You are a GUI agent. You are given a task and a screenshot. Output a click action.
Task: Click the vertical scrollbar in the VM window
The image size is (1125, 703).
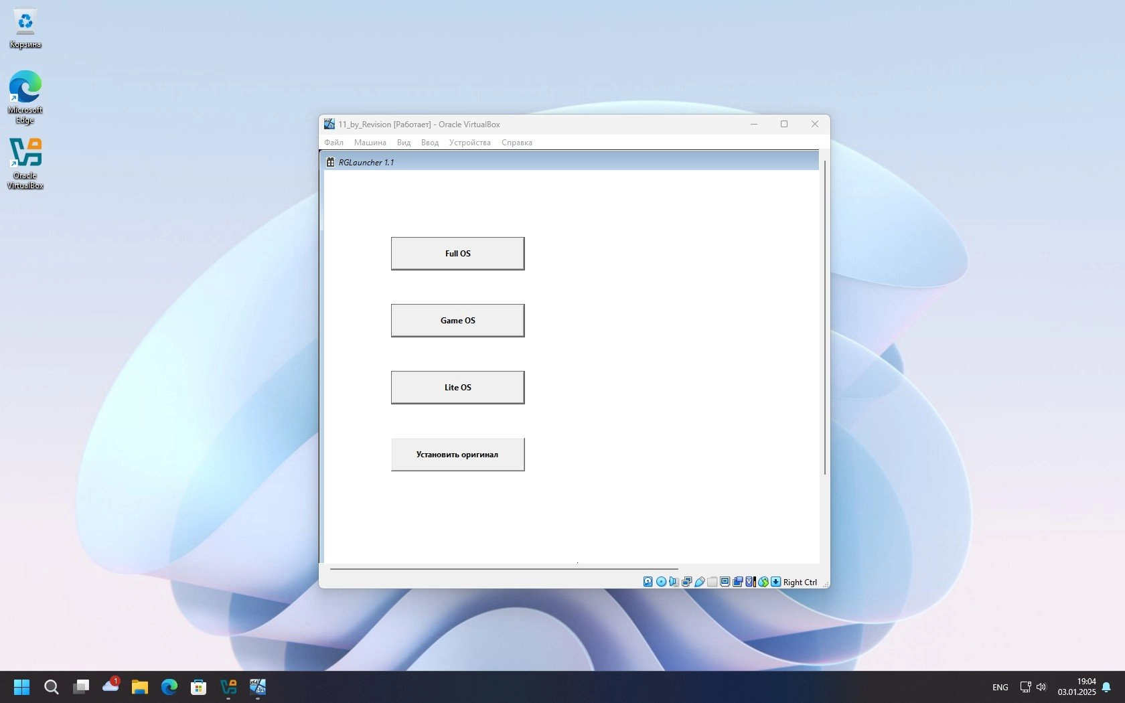tap(825, 318)
